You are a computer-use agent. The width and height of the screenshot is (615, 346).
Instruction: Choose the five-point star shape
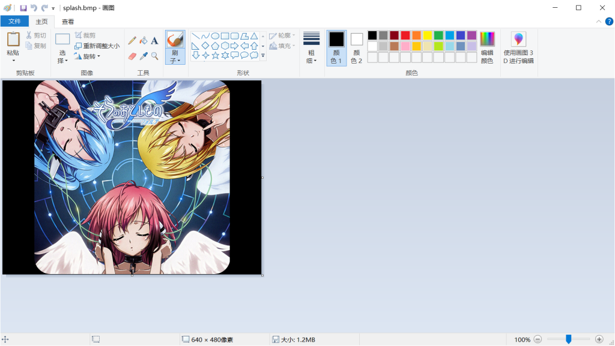215,55
